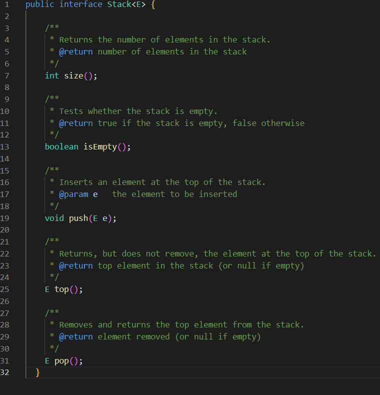Click line number 1 in the gutter
This screenshot has width=380, height=395.
7,4
